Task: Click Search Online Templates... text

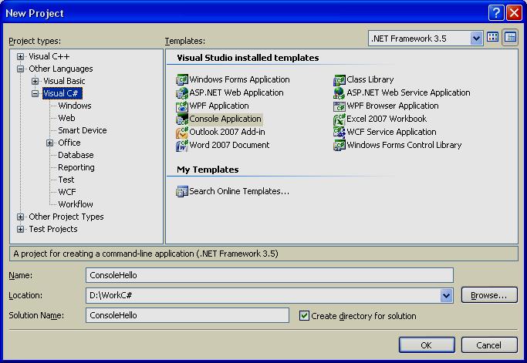Action: click(239, 191)
